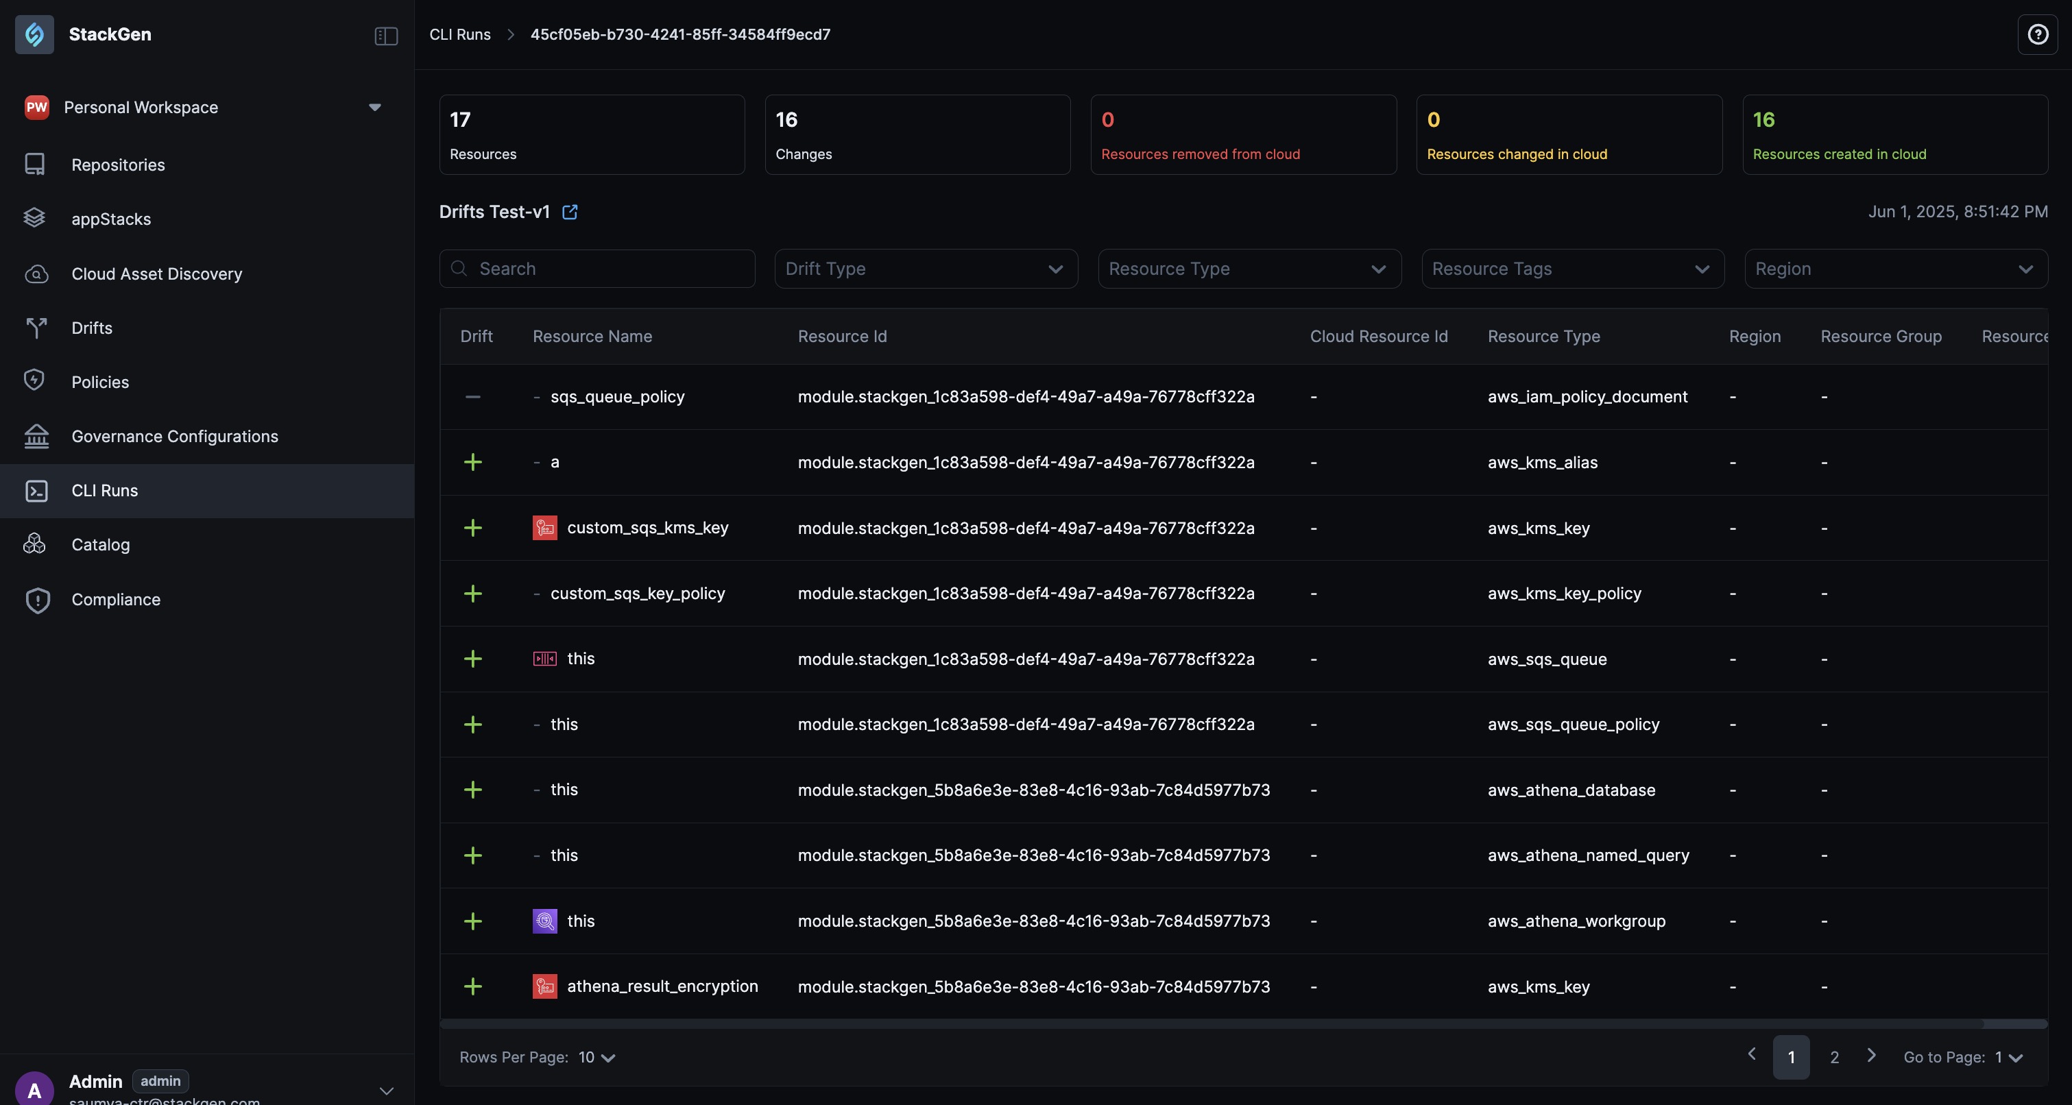Click the StackGen logo icon
Image resolution: width=2072 pixels, height=1105 pixels.
tap(34, 34)
